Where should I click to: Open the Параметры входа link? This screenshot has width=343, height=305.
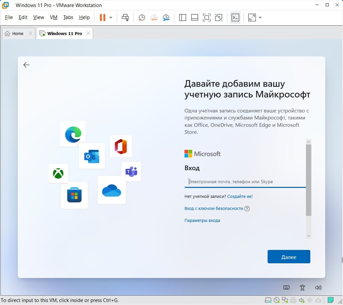tap(202, 220)
